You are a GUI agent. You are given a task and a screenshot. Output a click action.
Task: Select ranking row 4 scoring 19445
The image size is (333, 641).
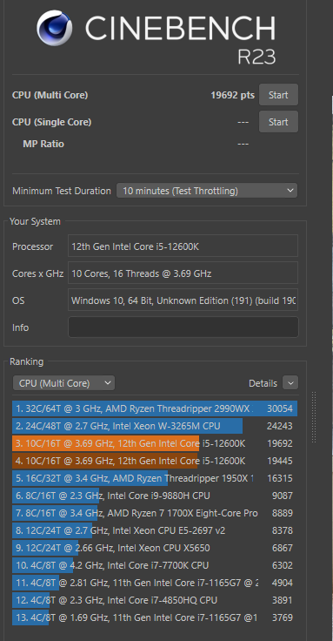tap(155, 461)
